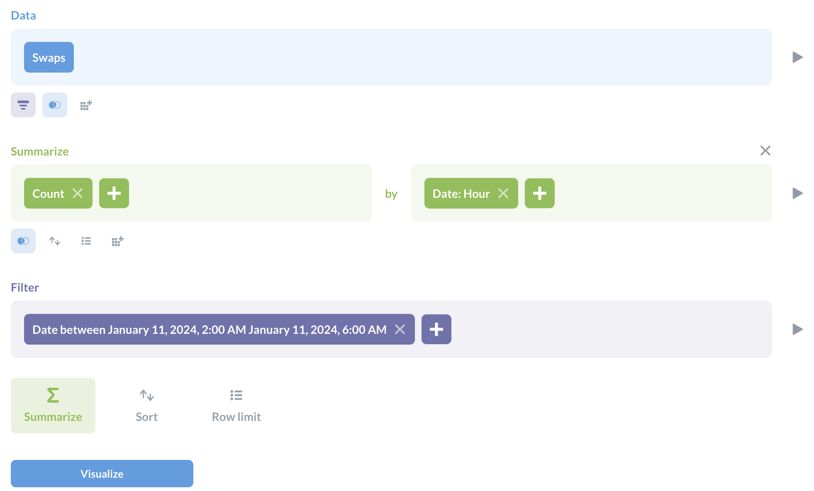
Task: Click row limit list icon below Summarize
Action: pos(86,241)
